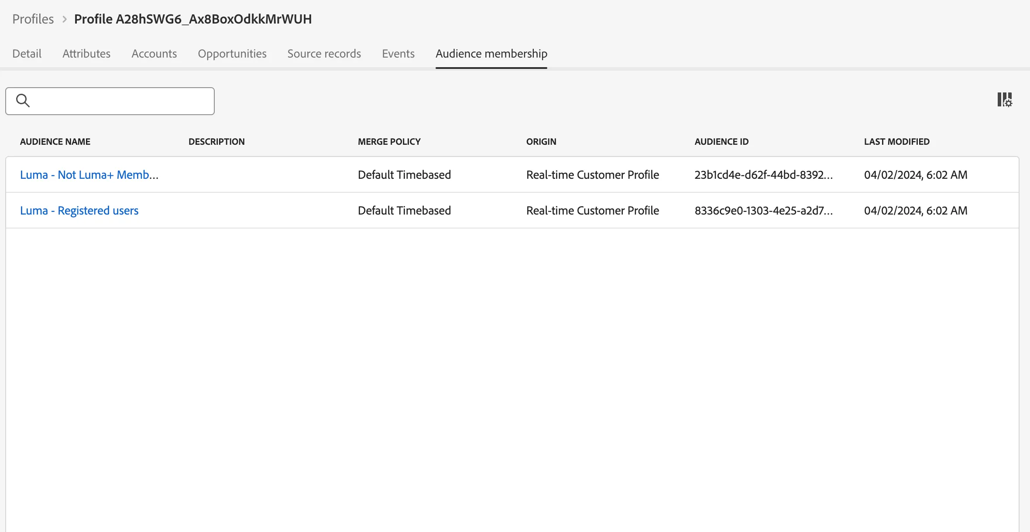View the Events tab
1030x532 pixels.
coord(398,54)
